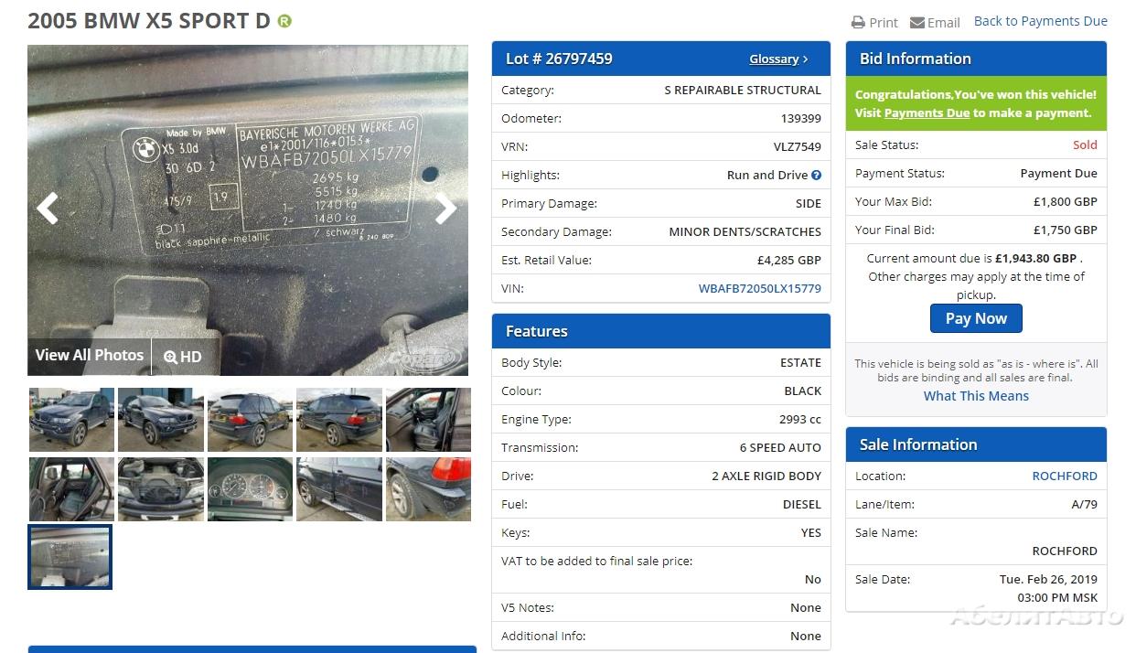The height and width of the screenshot is (653, 1136).
Task: Select the red taillight thumbnail
Action: tap(428, 489)
